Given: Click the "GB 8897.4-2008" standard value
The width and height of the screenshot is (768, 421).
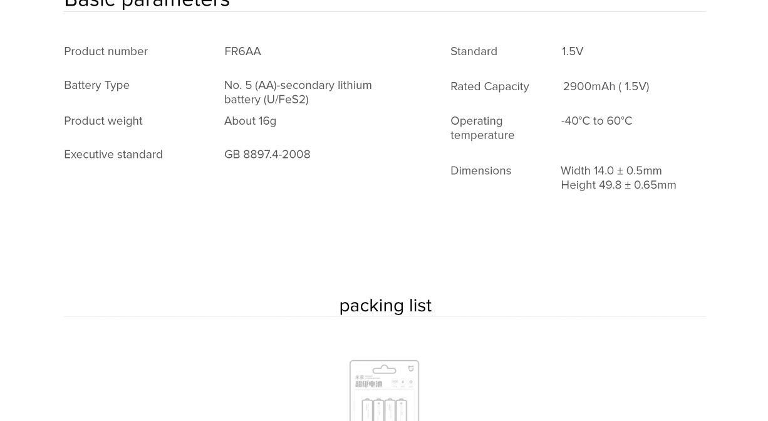Looking at the screenshot, I should [x=267, y=155].
